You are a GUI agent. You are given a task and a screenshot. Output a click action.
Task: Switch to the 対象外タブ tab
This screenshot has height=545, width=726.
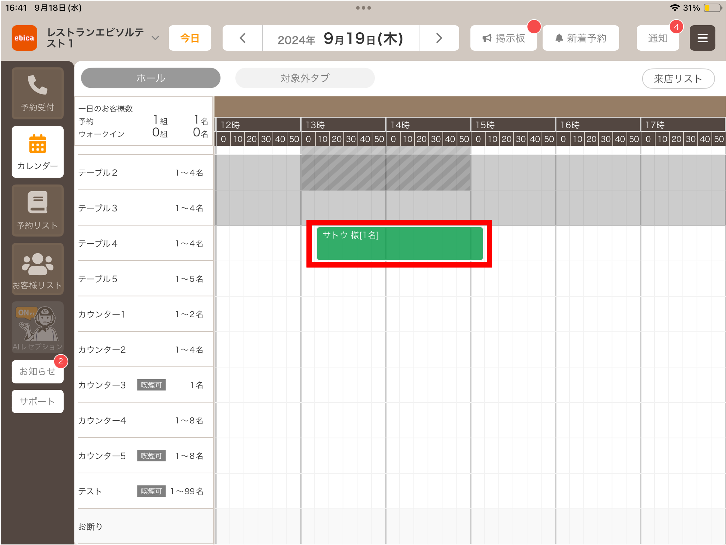point(305,78)
